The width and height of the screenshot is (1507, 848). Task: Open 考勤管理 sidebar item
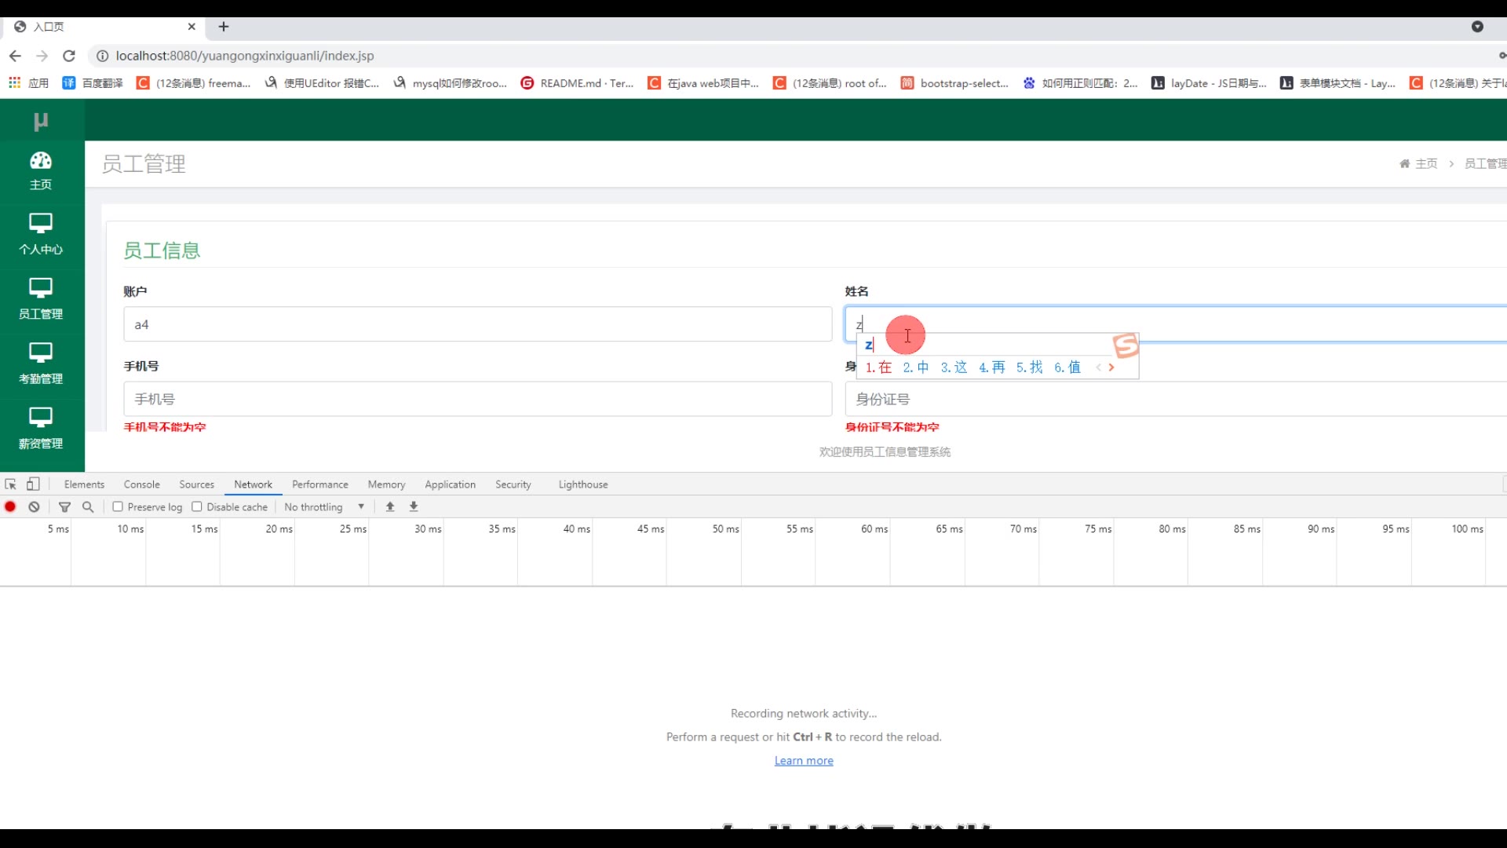tap(41, 363)
